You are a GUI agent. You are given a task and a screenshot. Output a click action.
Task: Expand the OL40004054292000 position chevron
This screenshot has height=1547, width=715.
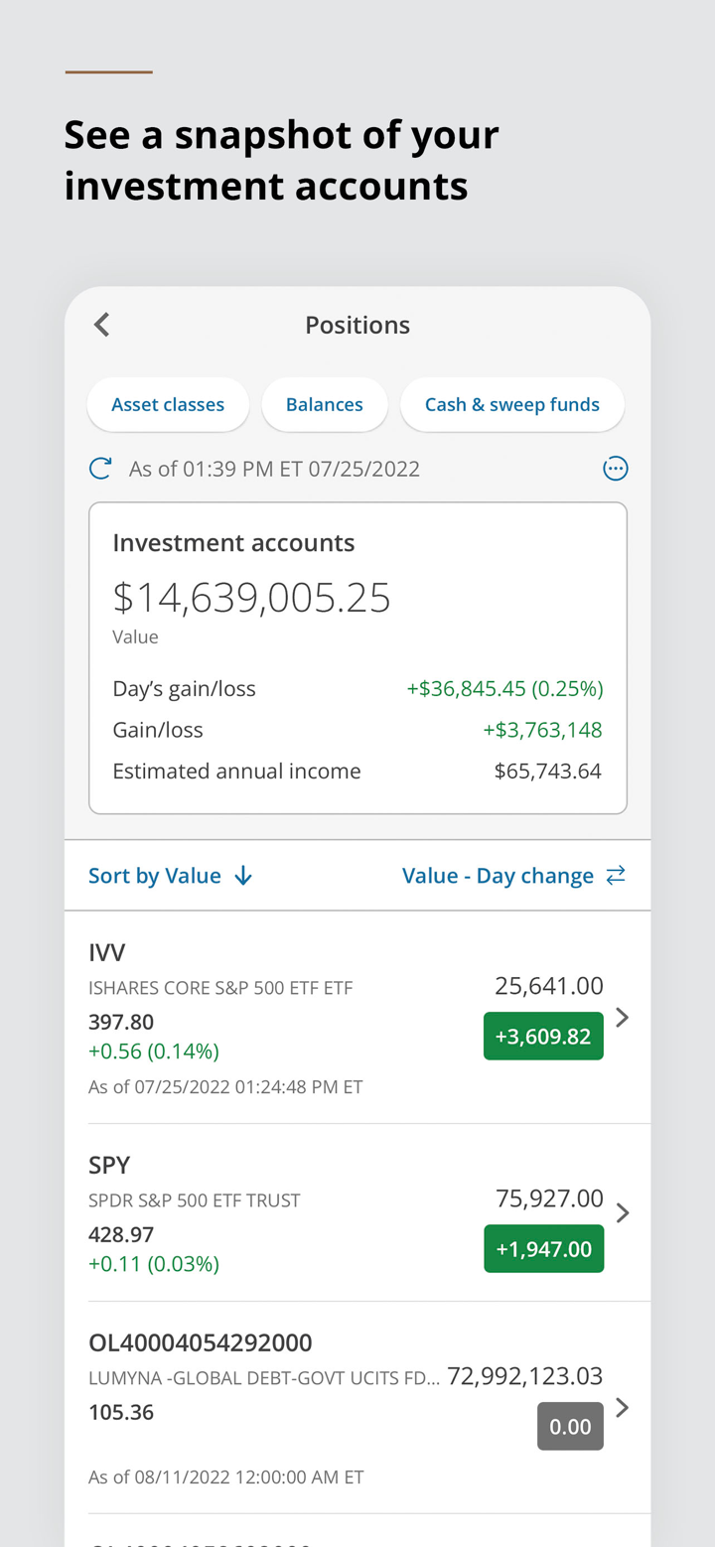(x=623, y=1407)
